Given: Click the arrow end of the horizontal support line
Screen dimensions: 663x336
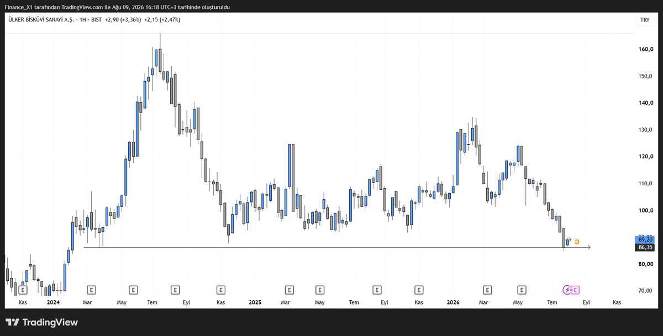Looking at the screenshot, I should click(588, 247).
